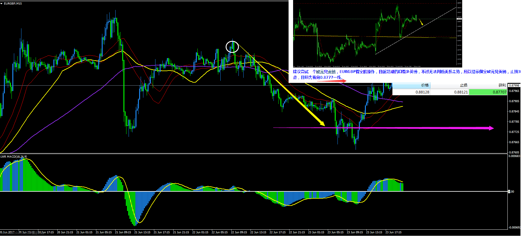The width and height of the screenshot is (521, 236).
Task: Click price axis label 0.87905
Action: [x=514, y=101]
